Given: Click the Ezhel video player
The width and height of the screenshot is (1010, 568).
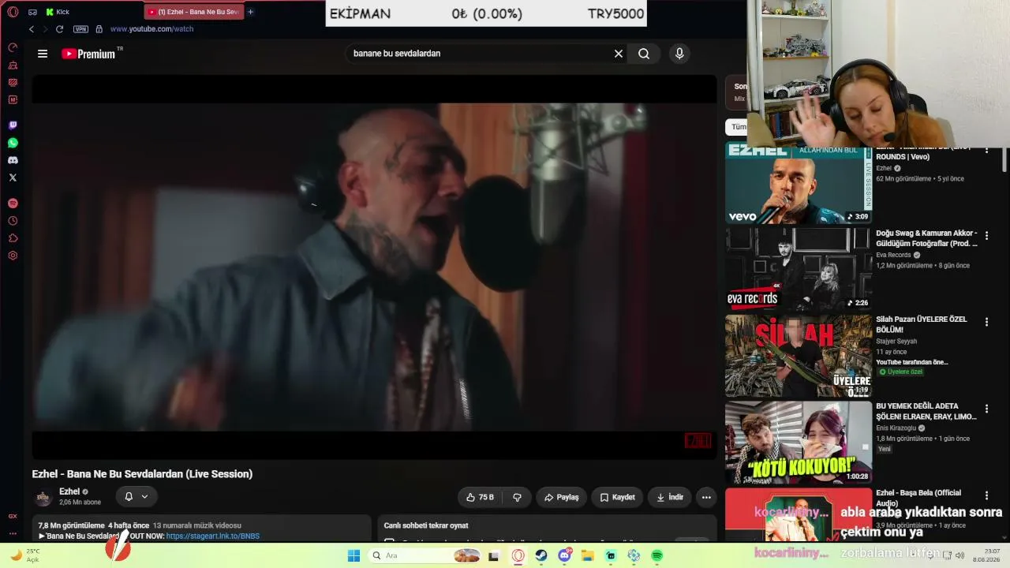Looking at the screenshot, I should coord(374,267).
